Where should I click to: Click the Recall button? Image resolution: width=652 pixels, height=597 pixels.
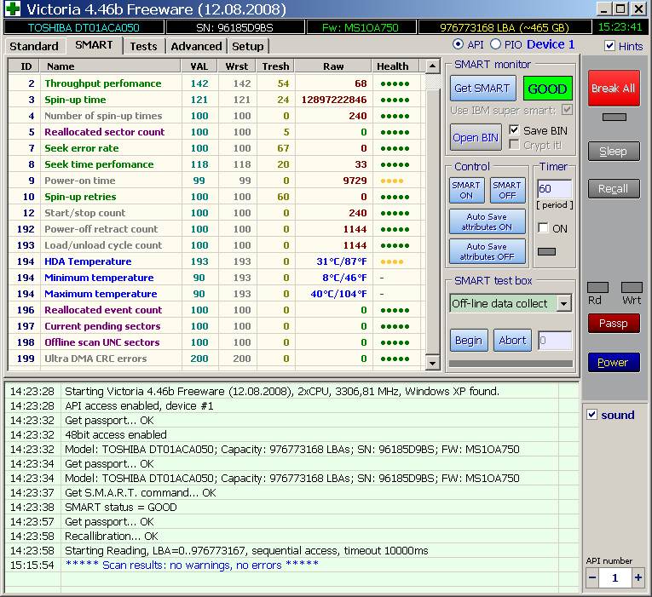click(614, 189)
